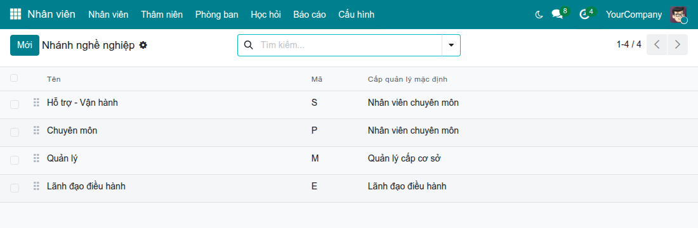698x228 pixels.
Task: Open the Báo cáo menu
Action: point(310,15)
